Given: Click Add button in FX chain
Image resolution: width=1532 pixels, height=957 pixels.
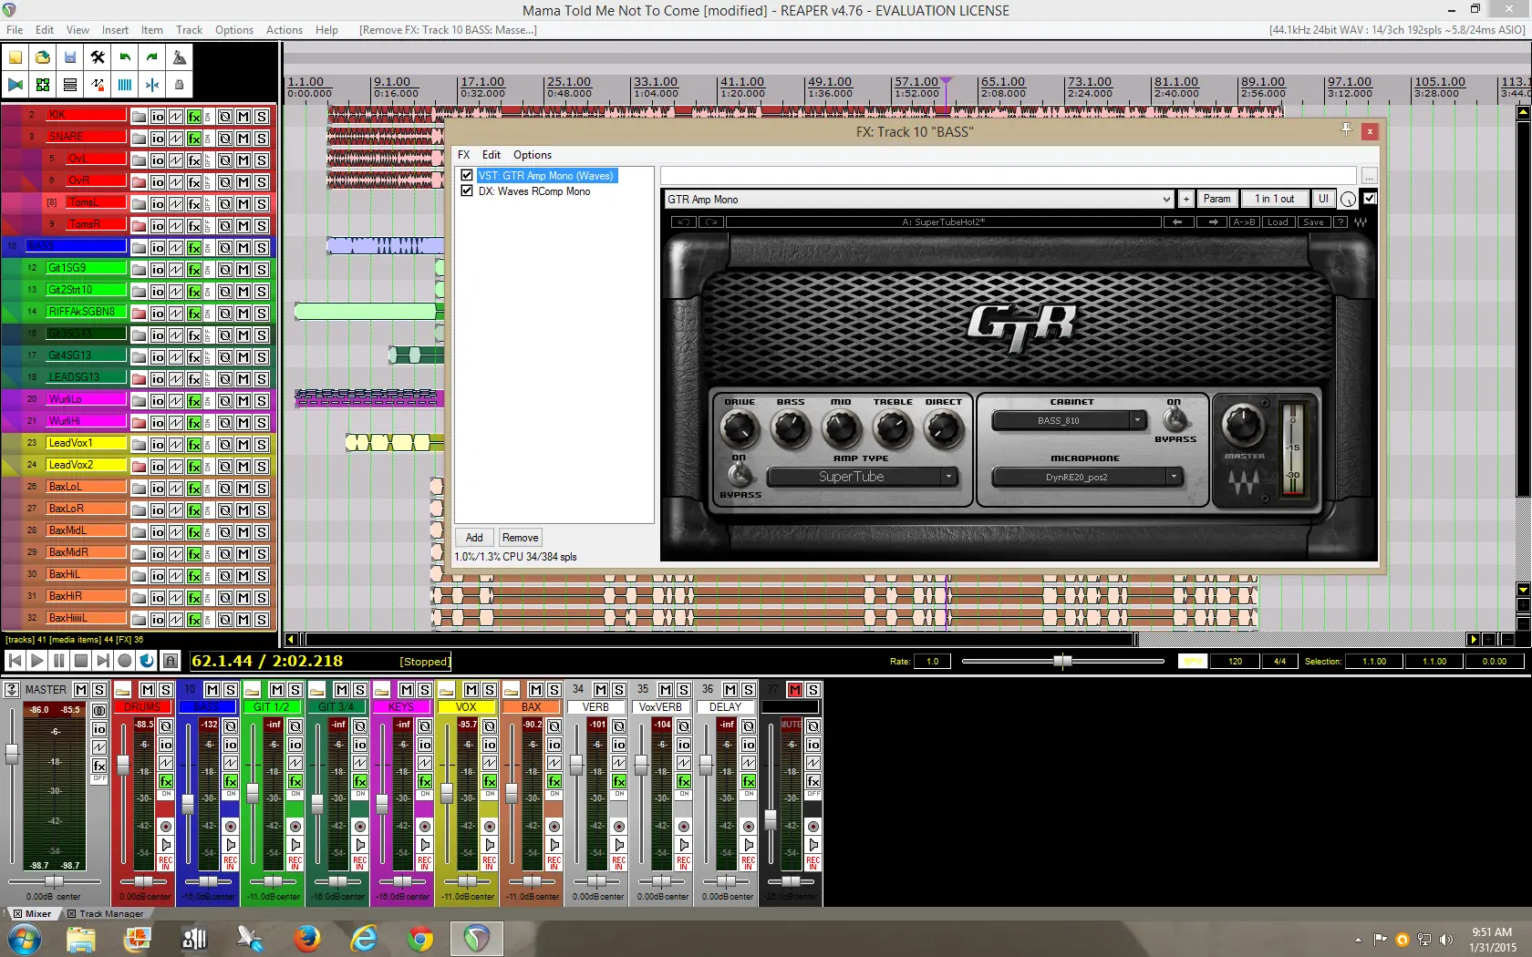Looking at the screenshot, I should tap(474, 538).
